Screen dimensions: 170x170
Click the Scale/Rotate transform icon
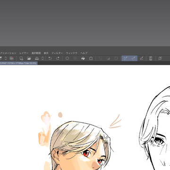click(x=91, y=59)
